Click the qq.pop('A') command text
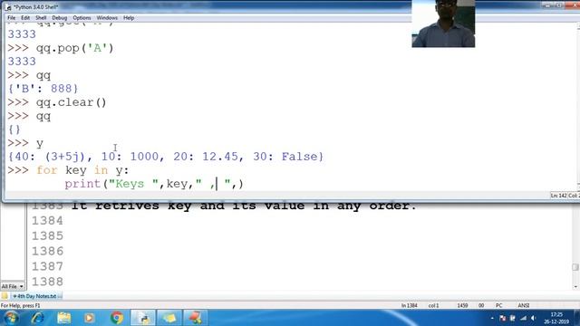The width and height of the screenshot is (580, 326). [x=74, y=48]
